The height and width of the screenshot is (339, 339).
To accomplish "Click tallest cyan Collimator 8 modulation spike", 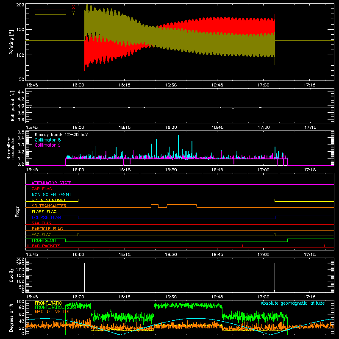I will point(178,147).
